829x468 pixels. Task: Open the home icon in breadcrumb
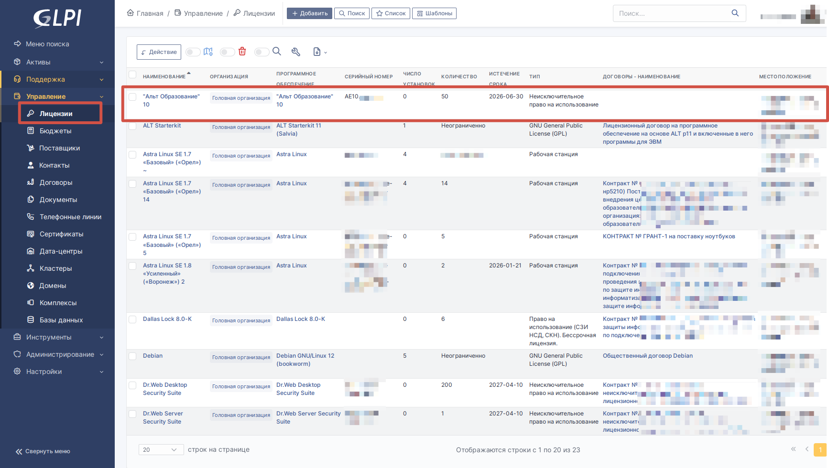pyautogui.click(x=131, y=13)
